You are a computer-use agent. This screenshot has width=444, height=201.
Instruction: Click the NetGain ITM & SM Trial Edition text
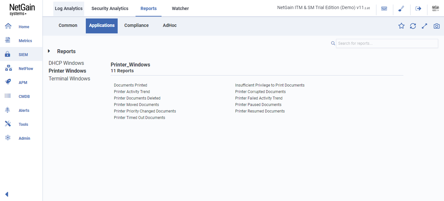(323, 8)
